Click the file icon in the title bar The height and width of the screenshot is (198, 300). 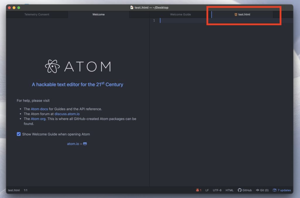132,7
